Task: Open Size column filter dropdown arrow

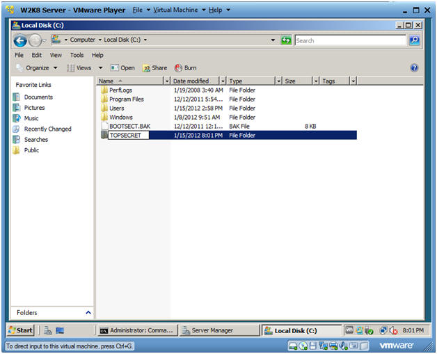Action: [x=316, y=81]
